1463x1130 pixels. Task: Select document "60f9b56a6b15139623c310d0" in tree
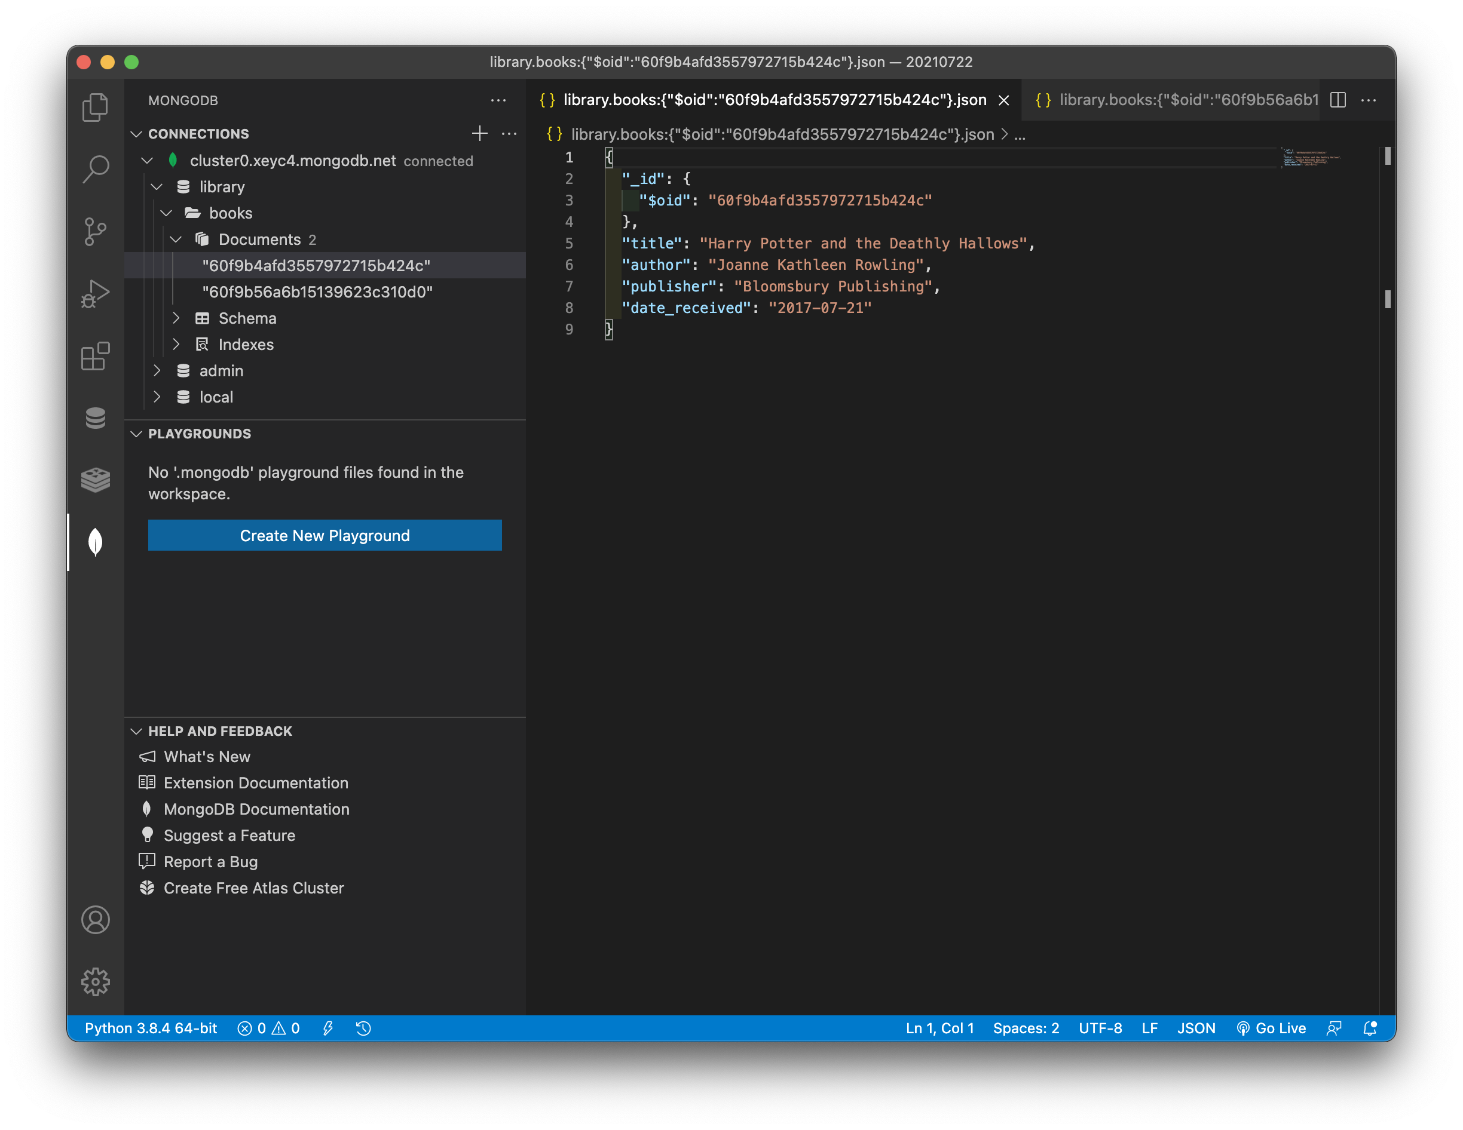point(317,292)
